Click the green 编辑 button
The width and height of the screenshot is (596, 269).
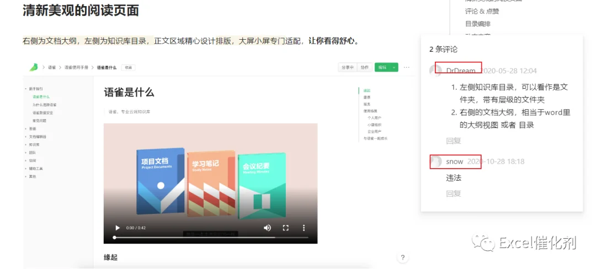[x=382, y=67]
